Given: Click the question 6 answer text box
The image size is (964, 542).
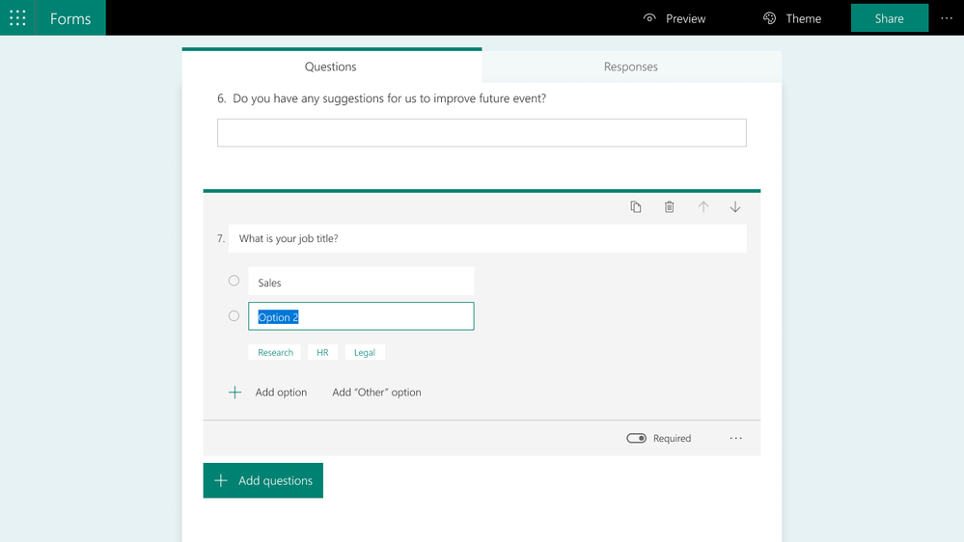Looking at the screenshot, I should [482, 133].
